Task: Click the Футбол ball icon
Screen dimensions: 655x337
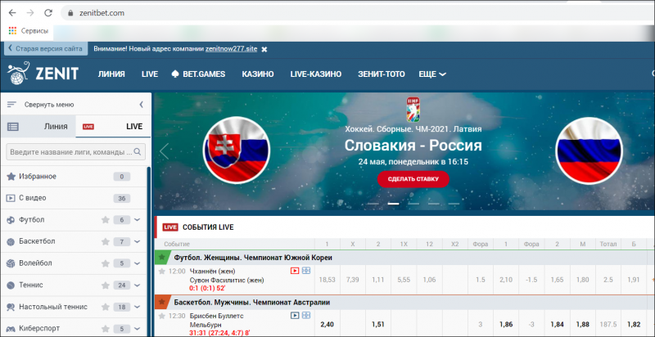Action: point(11,220)
